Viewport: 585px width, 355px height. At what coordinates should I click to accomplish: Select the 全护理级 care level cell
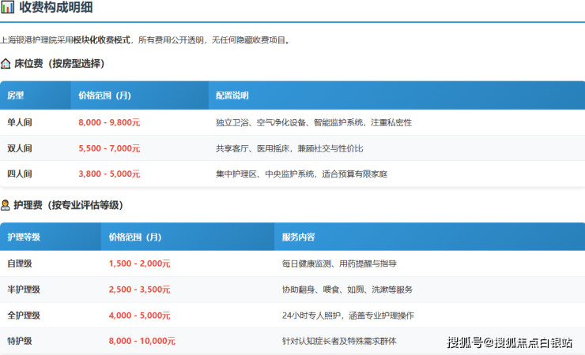click(24, 316)
